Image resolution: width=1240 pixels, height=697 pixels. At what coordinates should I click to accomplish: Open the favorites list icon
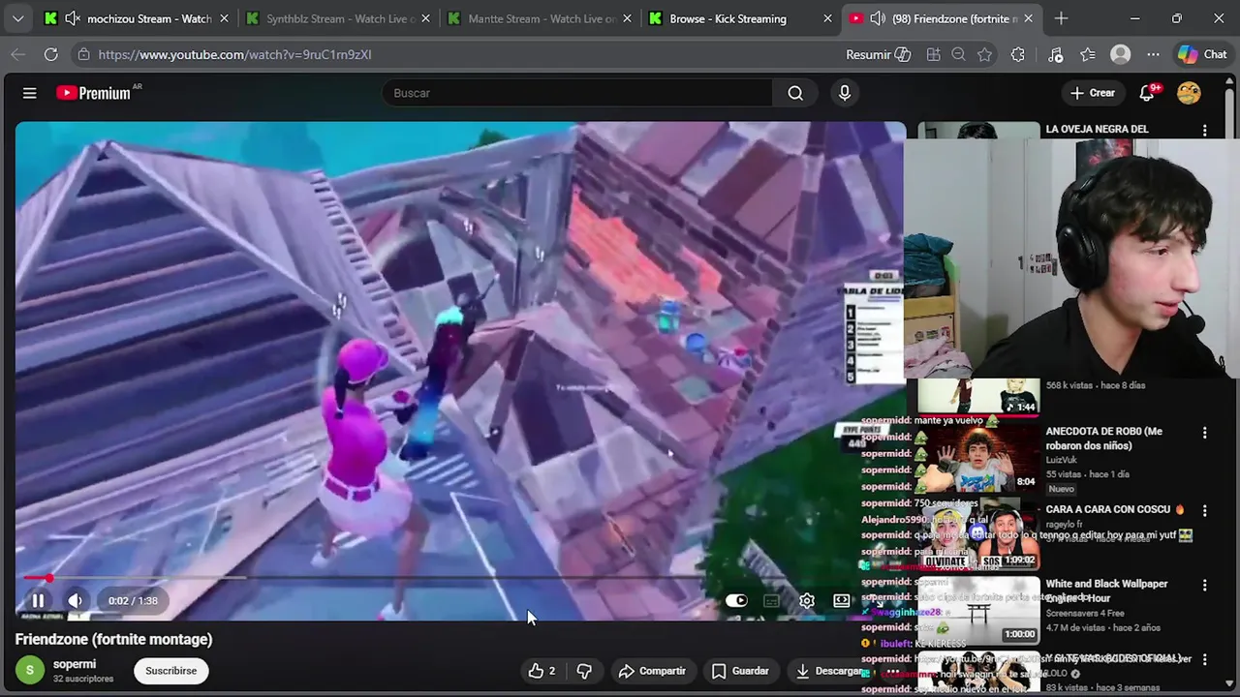pos(1088,54)
